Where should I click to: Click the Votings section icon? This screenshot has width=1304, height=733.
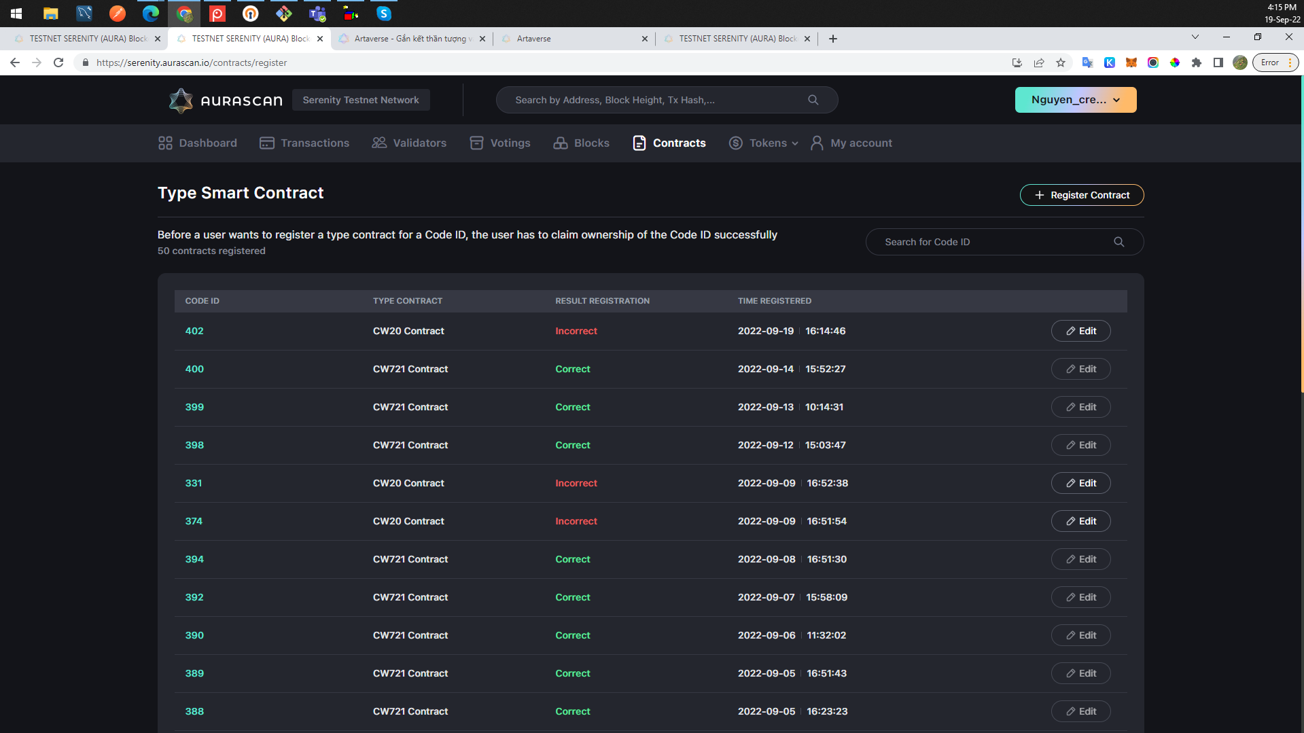476,143
